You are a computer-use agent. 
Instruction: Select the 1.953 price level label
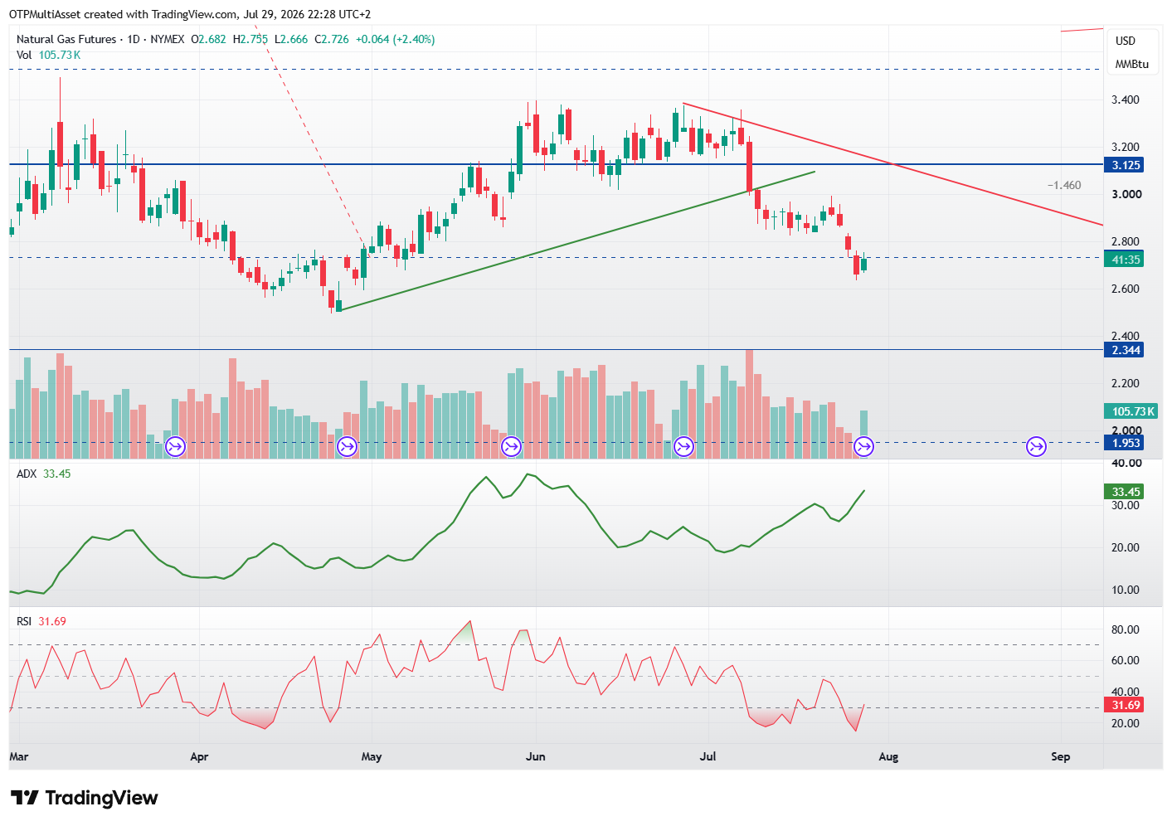[1126, 443]
